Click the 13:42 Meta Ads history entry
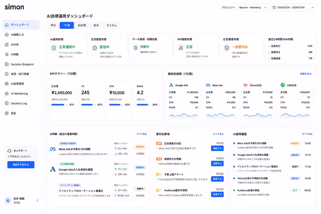This screenshot has height=214, width=321. [x=272, y=145]
